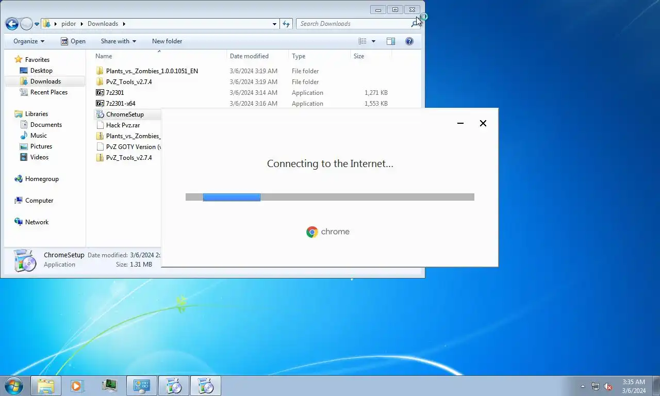Click the 1,271 KB size cell

coord(376,93)
